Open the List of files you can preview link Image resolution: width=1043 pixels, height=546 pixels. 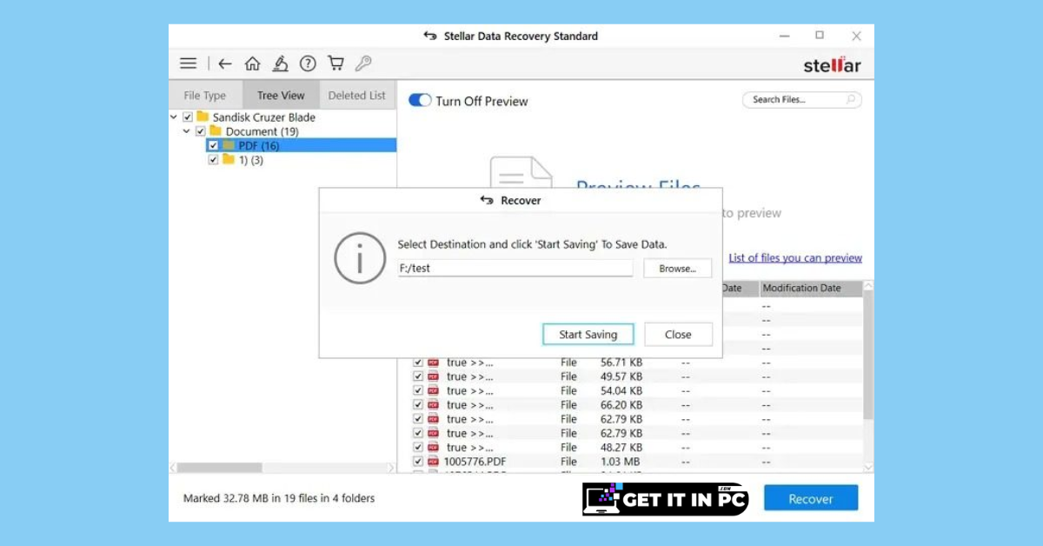795,258
